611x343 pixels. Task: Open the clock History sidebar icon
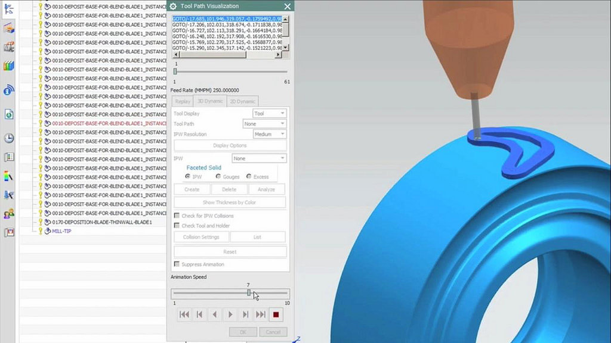coord(8,138)
